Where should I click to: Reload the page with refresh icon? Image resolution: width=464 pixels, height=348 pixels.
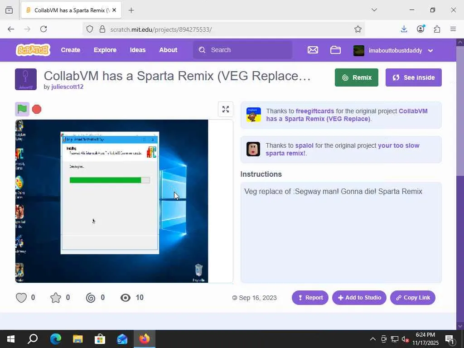43,29
